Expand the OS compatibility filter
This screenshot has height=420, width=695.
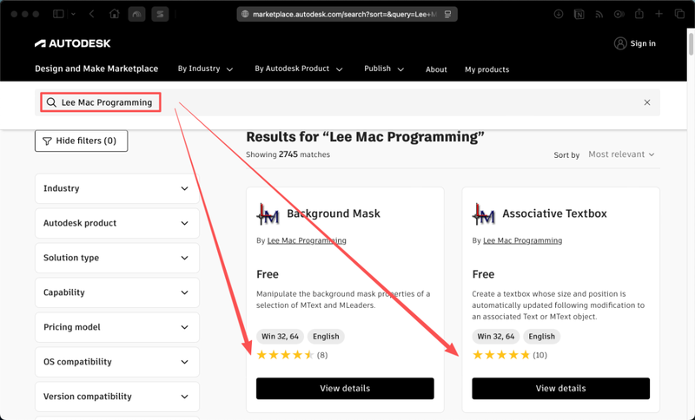[x=117, y=362]
